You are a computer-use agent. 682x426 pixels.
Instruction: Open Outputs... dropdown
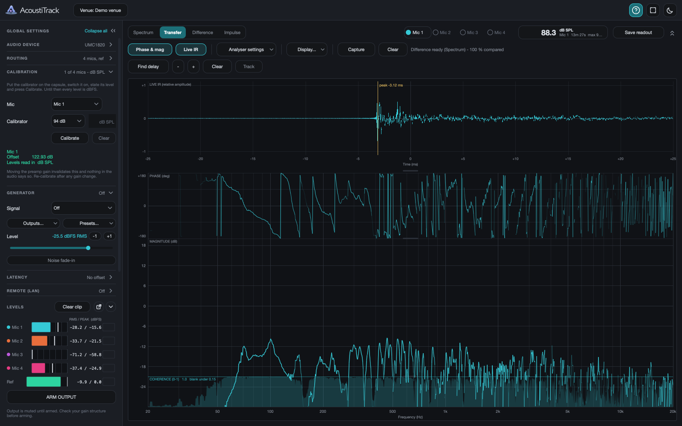[33, 223]
